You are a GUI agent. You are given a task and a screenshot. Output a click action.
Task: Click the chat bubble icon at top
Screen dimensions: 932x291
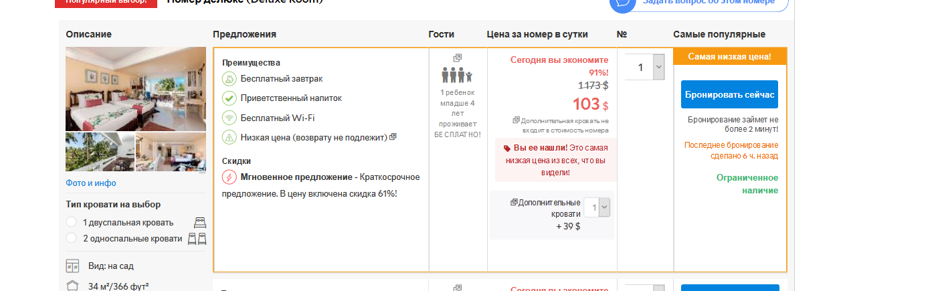[622, 2]
